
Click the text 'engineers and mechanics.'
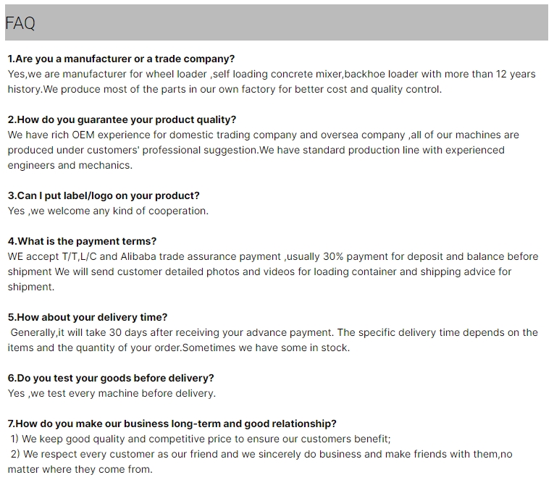[70, 165]
